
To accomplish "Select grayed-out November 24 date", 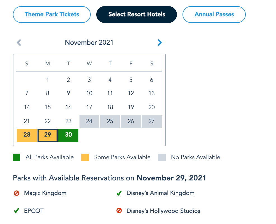I will point(89,121).
